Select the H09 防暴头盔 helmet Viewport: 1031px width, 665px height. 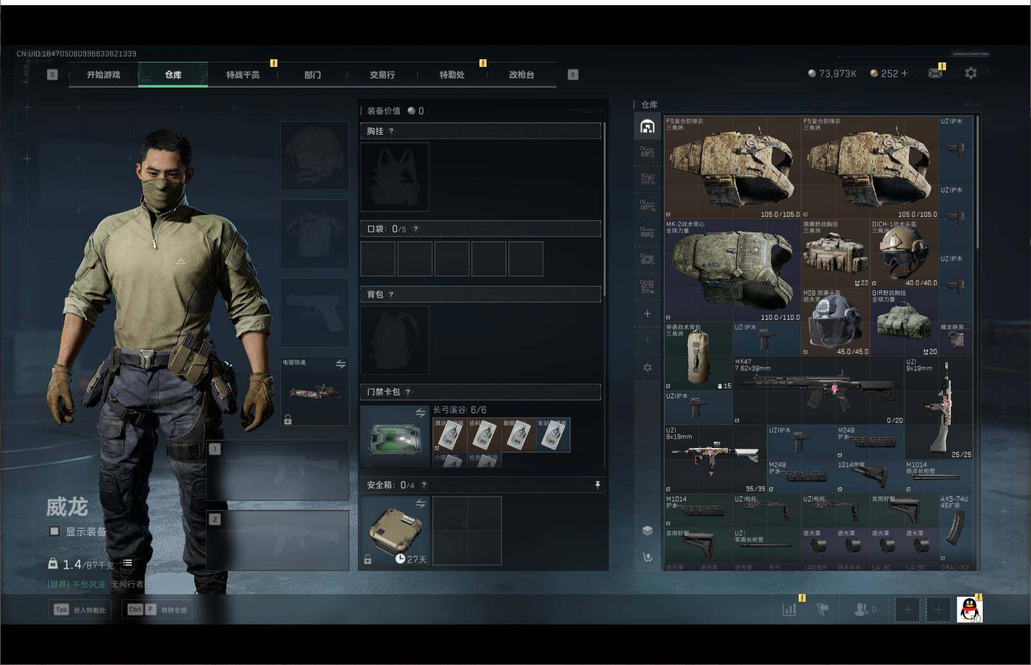(x=835, y=323)
